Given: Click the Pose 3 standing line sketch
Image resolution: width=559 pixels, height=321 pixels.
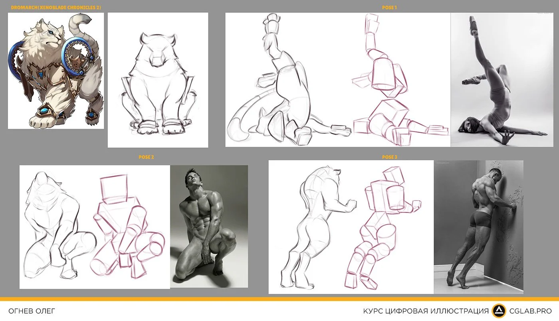Looking at the screenshot, I should point(319,227).
